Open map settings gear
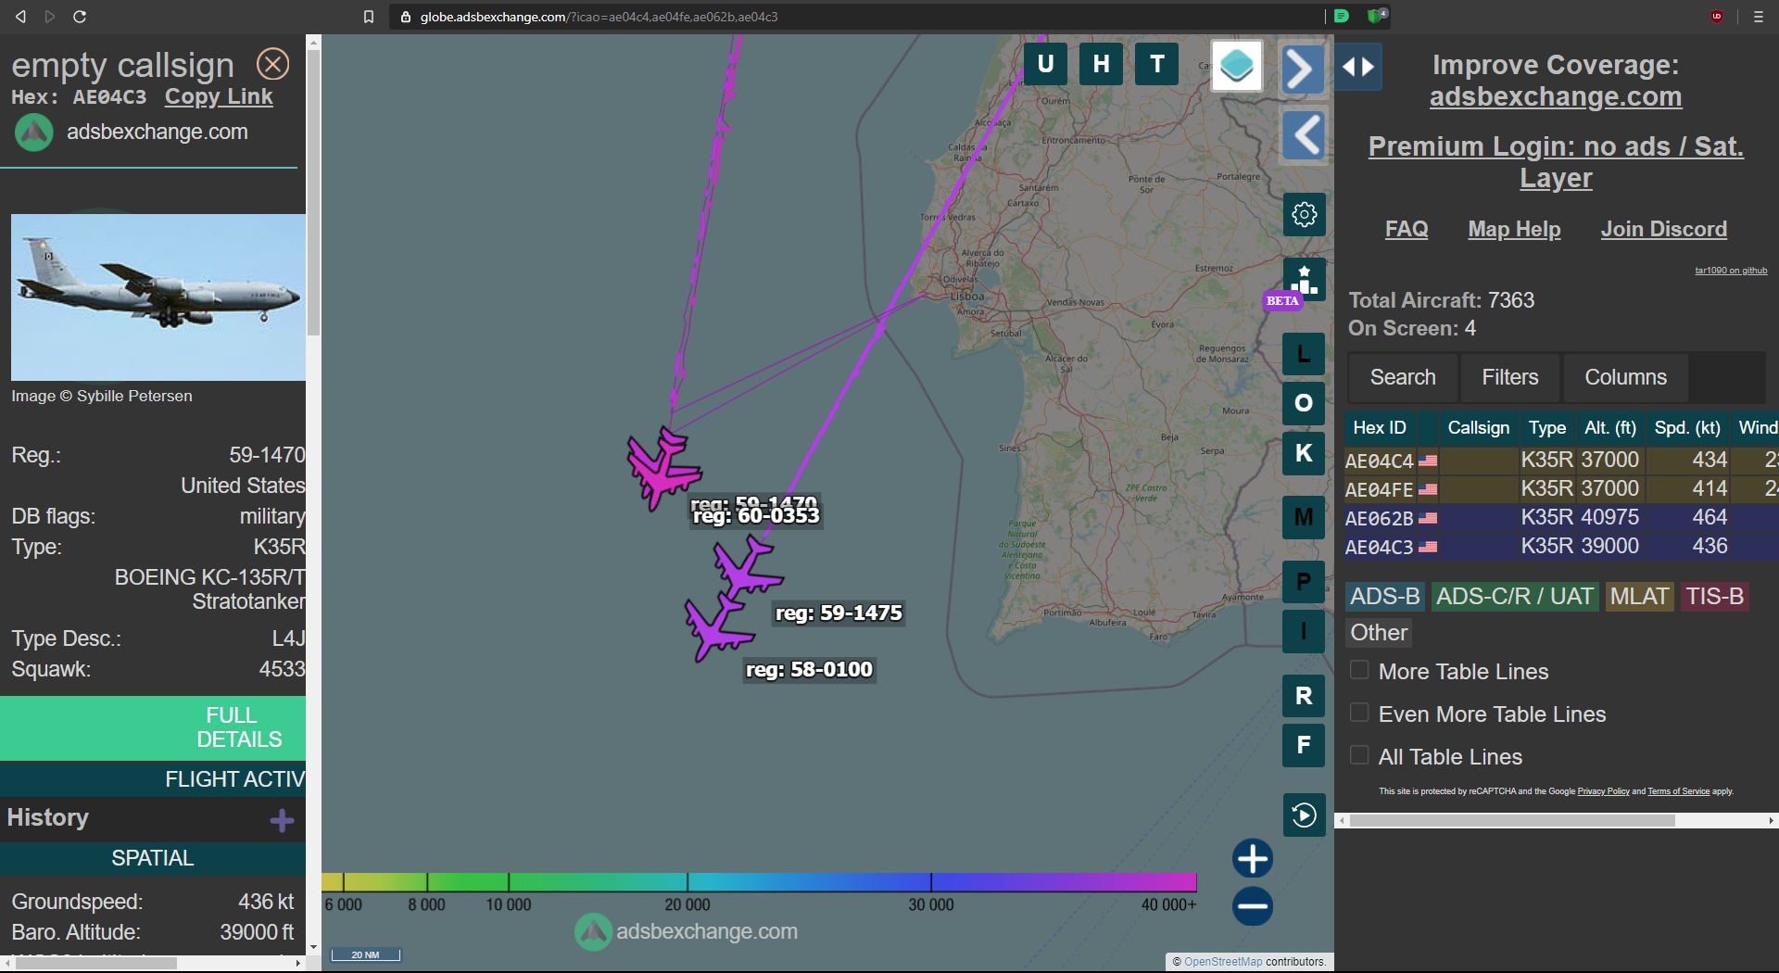 1304,215
